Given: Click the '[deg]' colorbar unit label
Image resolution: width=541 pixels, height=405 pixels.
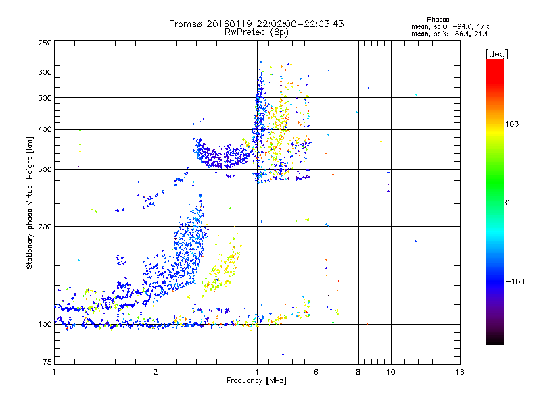Looking at the screenshot, I should click(496, 54).
